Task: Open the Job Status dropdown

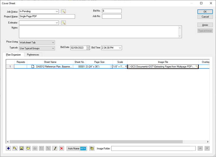Action: click(x=57, y=11)
